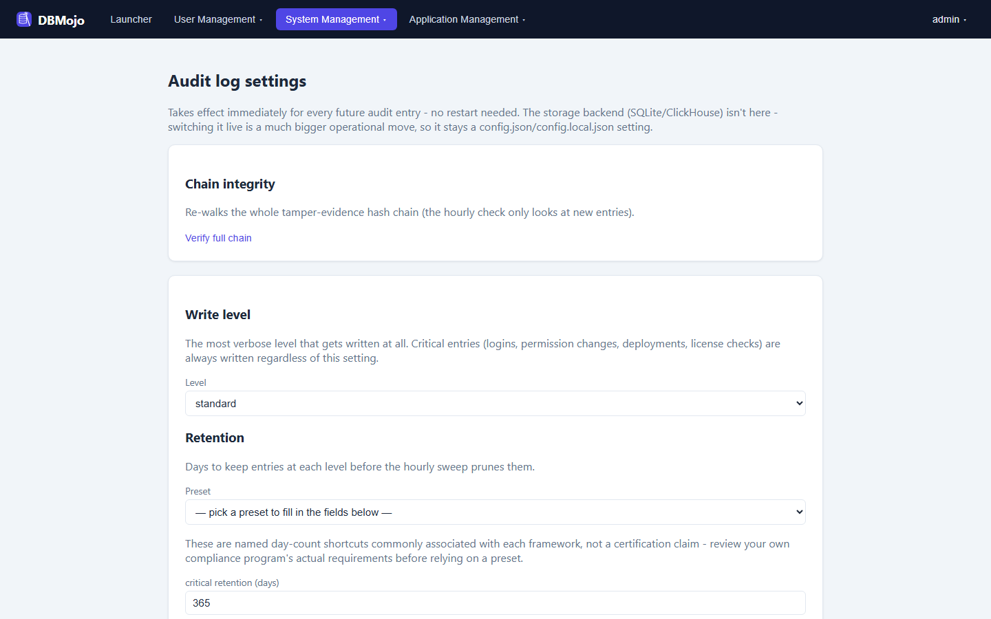Focus the critical retention days field
This screenshot has height=619, width=991.
pos(495,603)
